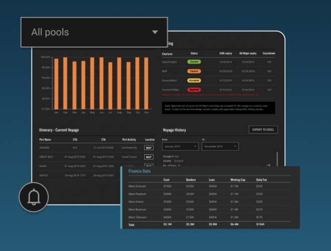Click the voyage details arrow icon
This screenshot has width=331, height=251.
coord(268,165)
